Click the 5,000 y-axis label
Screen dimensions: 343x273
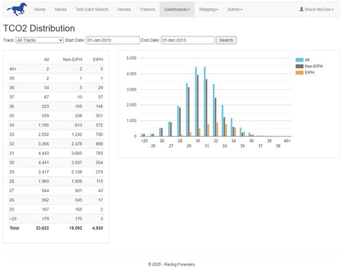[132, 58]
